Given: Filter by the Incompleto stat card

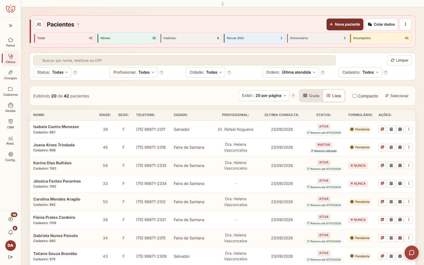Looking at the screenshot, I should tap(381, 38).
